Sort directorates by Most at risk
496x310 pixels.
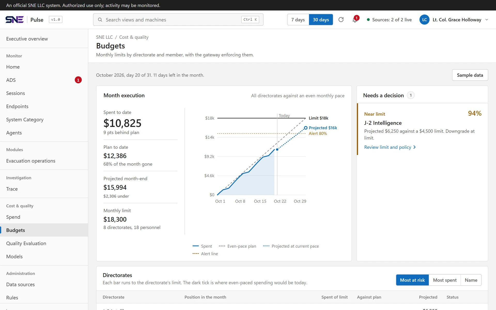(x=412, y=280)
